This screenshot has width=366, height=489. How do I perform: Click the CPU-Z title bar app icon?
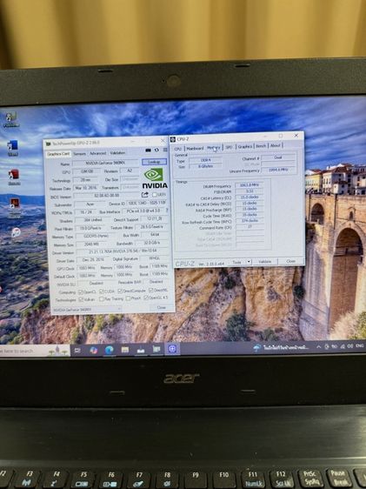(x=173, y=139)
